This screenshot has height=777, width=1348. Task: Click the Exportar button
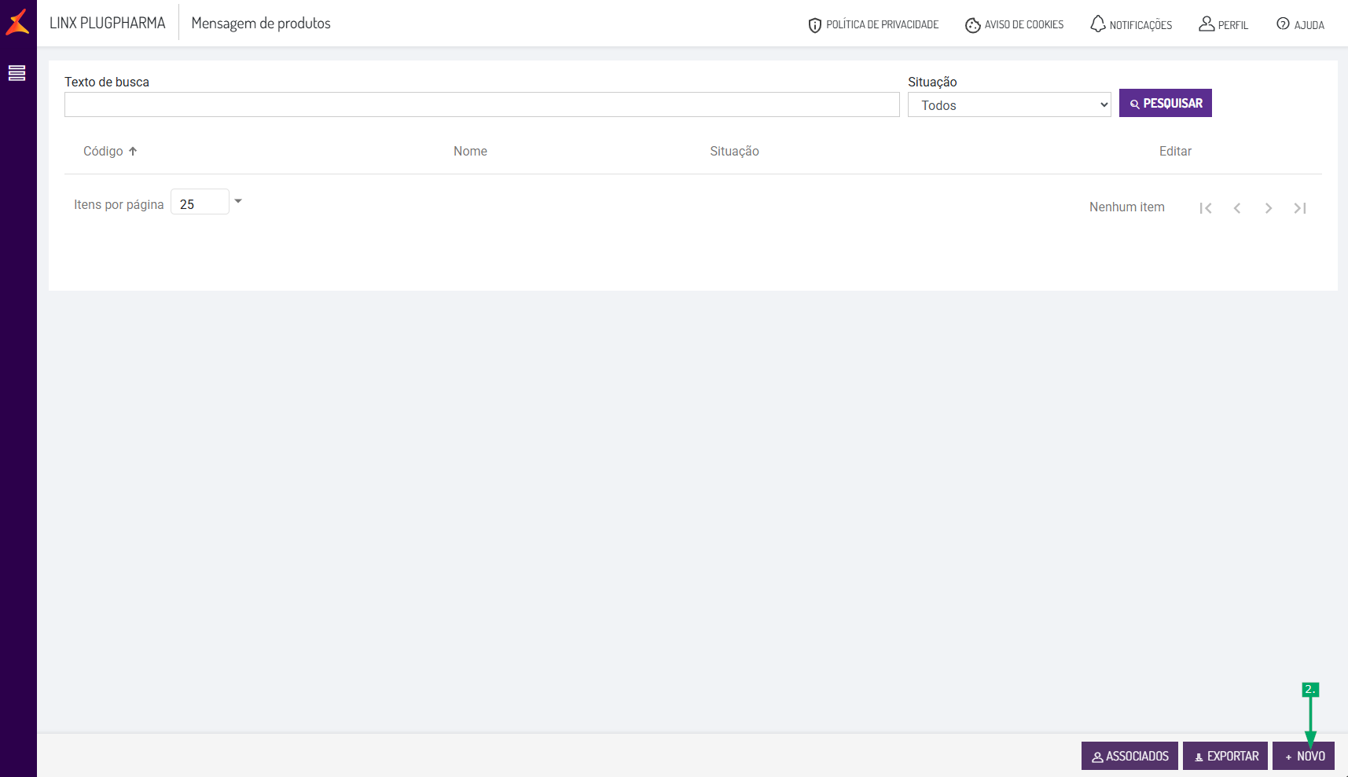click(1225, 756)
